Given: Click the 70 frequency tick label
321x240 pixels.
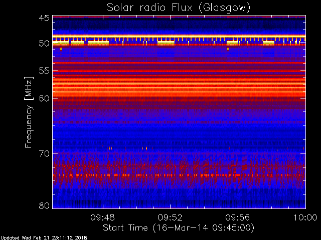Looking at the screenshot, I should (x=44, y=153).
